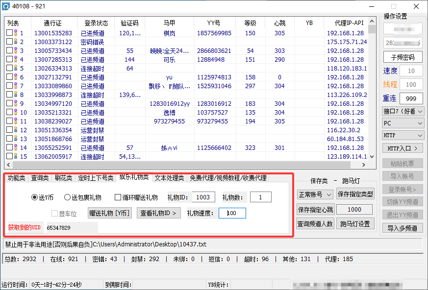This screenshot has width=428, height=290.
Task: Check the checkbox for row 10
Action: click(x=9, y=112)
